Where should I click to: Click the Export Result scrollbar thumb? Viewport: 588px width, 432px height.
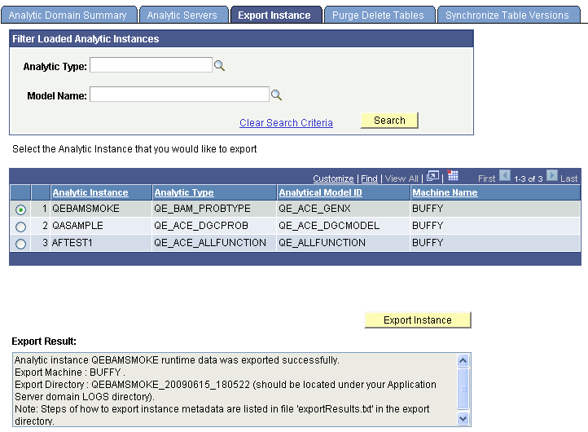(463, 389)
